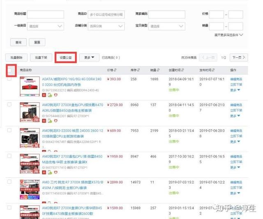Open 更多 actions for ¥689.00 product row
Screen dimensions: 263x219
click(x=235, y=141)
